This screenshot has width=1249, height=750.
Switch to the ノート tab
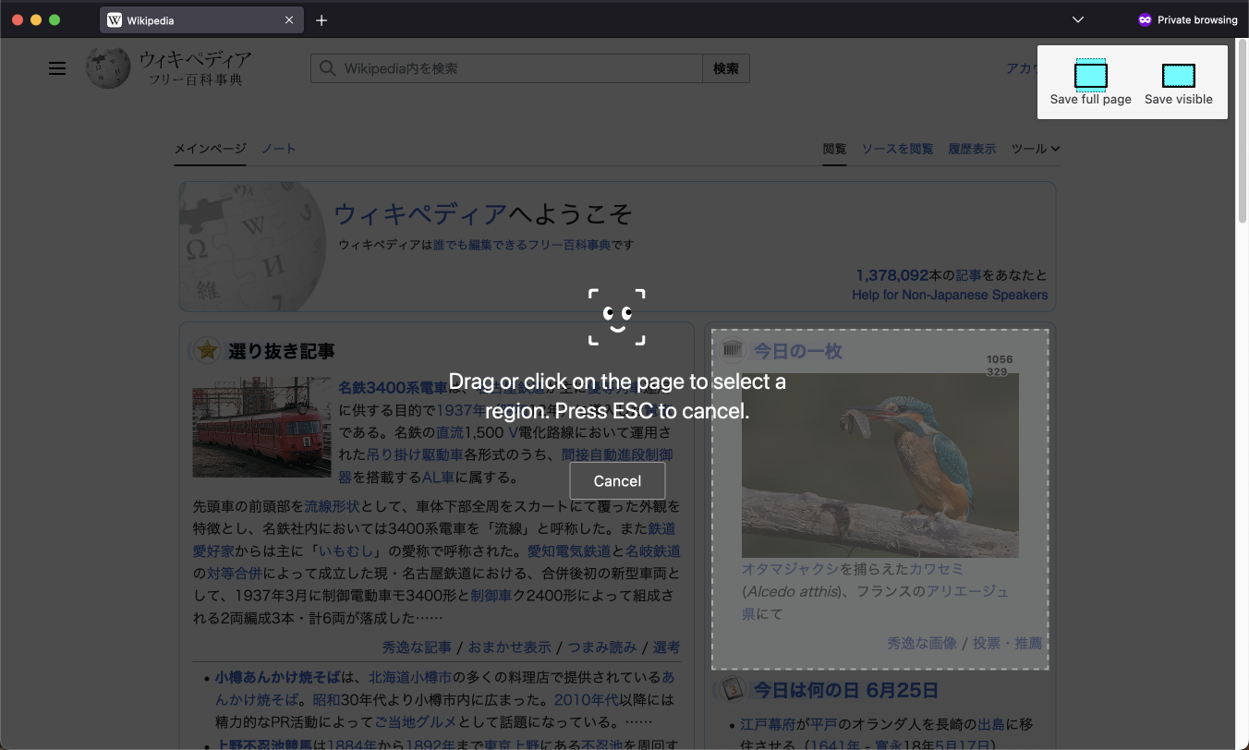pyautogui.click(x=278, y=149)
